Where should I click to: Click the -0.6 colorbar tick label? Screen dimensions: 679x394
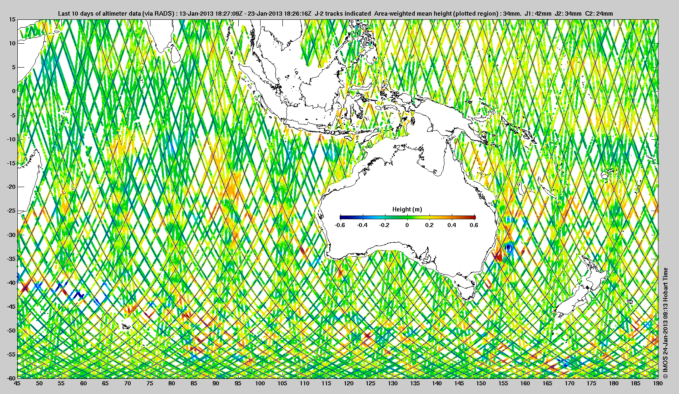(x=340, y=225)
